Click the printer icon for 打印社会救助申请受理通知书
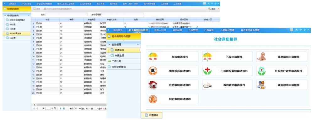 tap(45, 9)
